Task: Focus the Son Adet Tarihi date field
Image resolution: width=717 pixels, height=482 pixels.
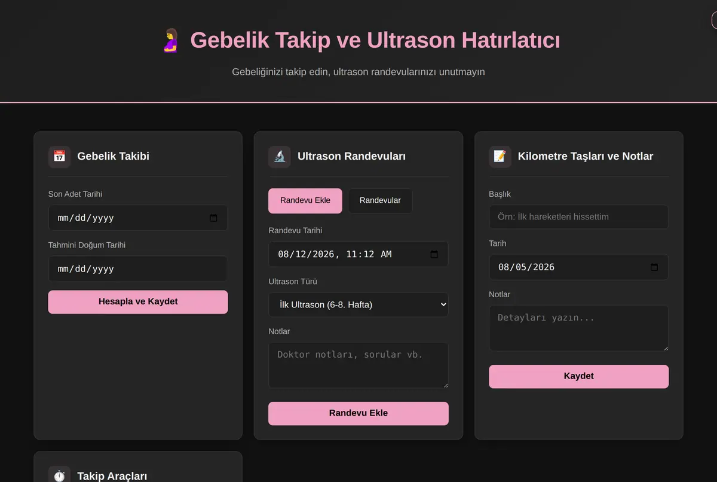Action: (x=138, y=218)
